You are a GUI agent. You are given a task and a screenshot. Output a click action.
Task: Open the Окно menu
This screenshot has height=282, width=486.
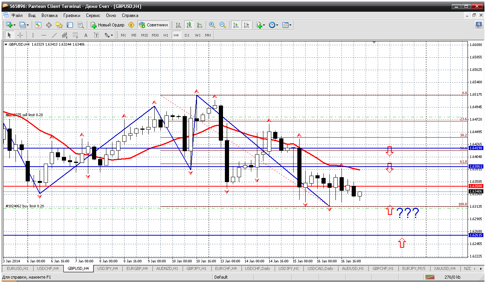[x=111, y=15]
